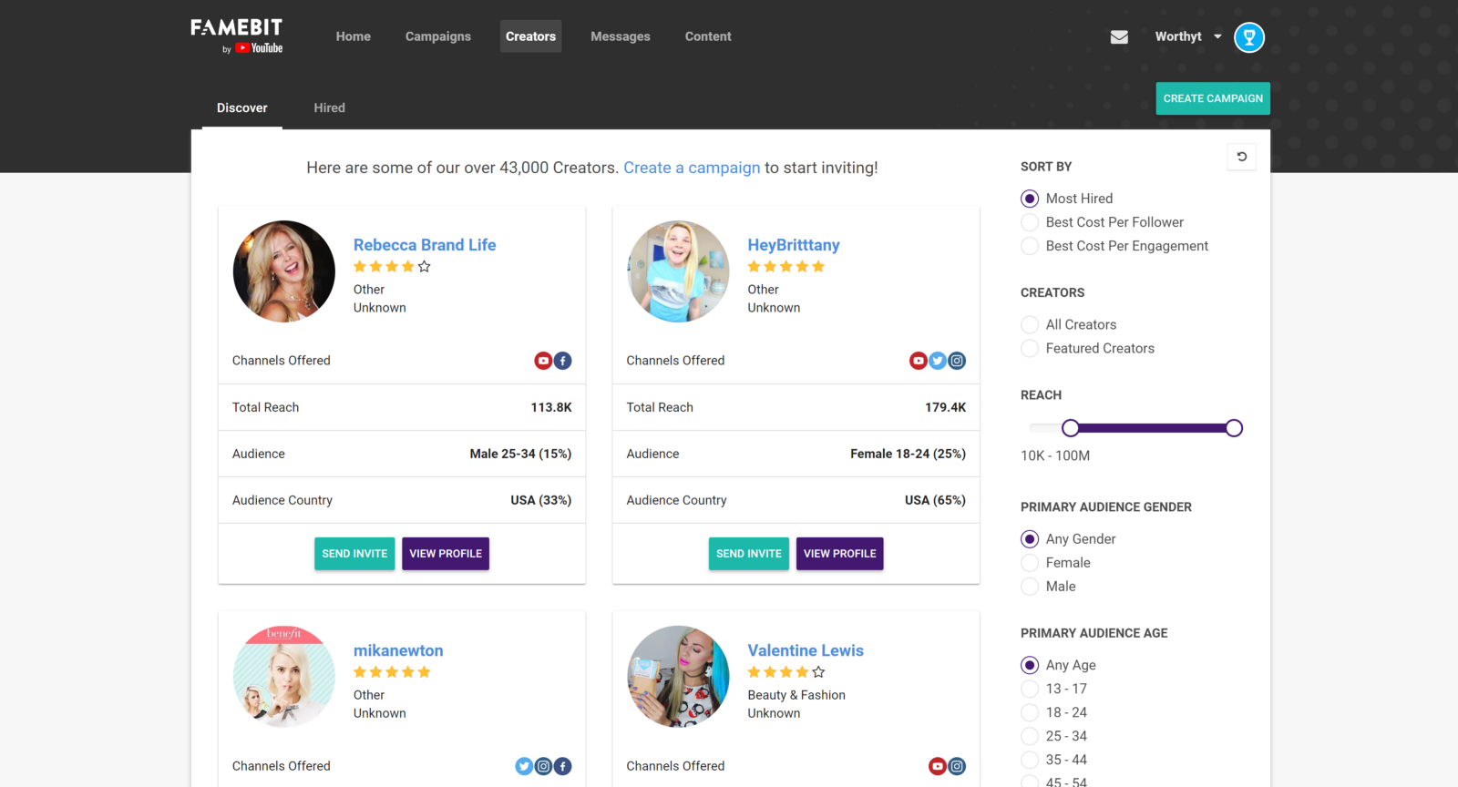Click 'Male 25-34 (15%)' audience value
The image size is (1458, 787).
[520, 454]
